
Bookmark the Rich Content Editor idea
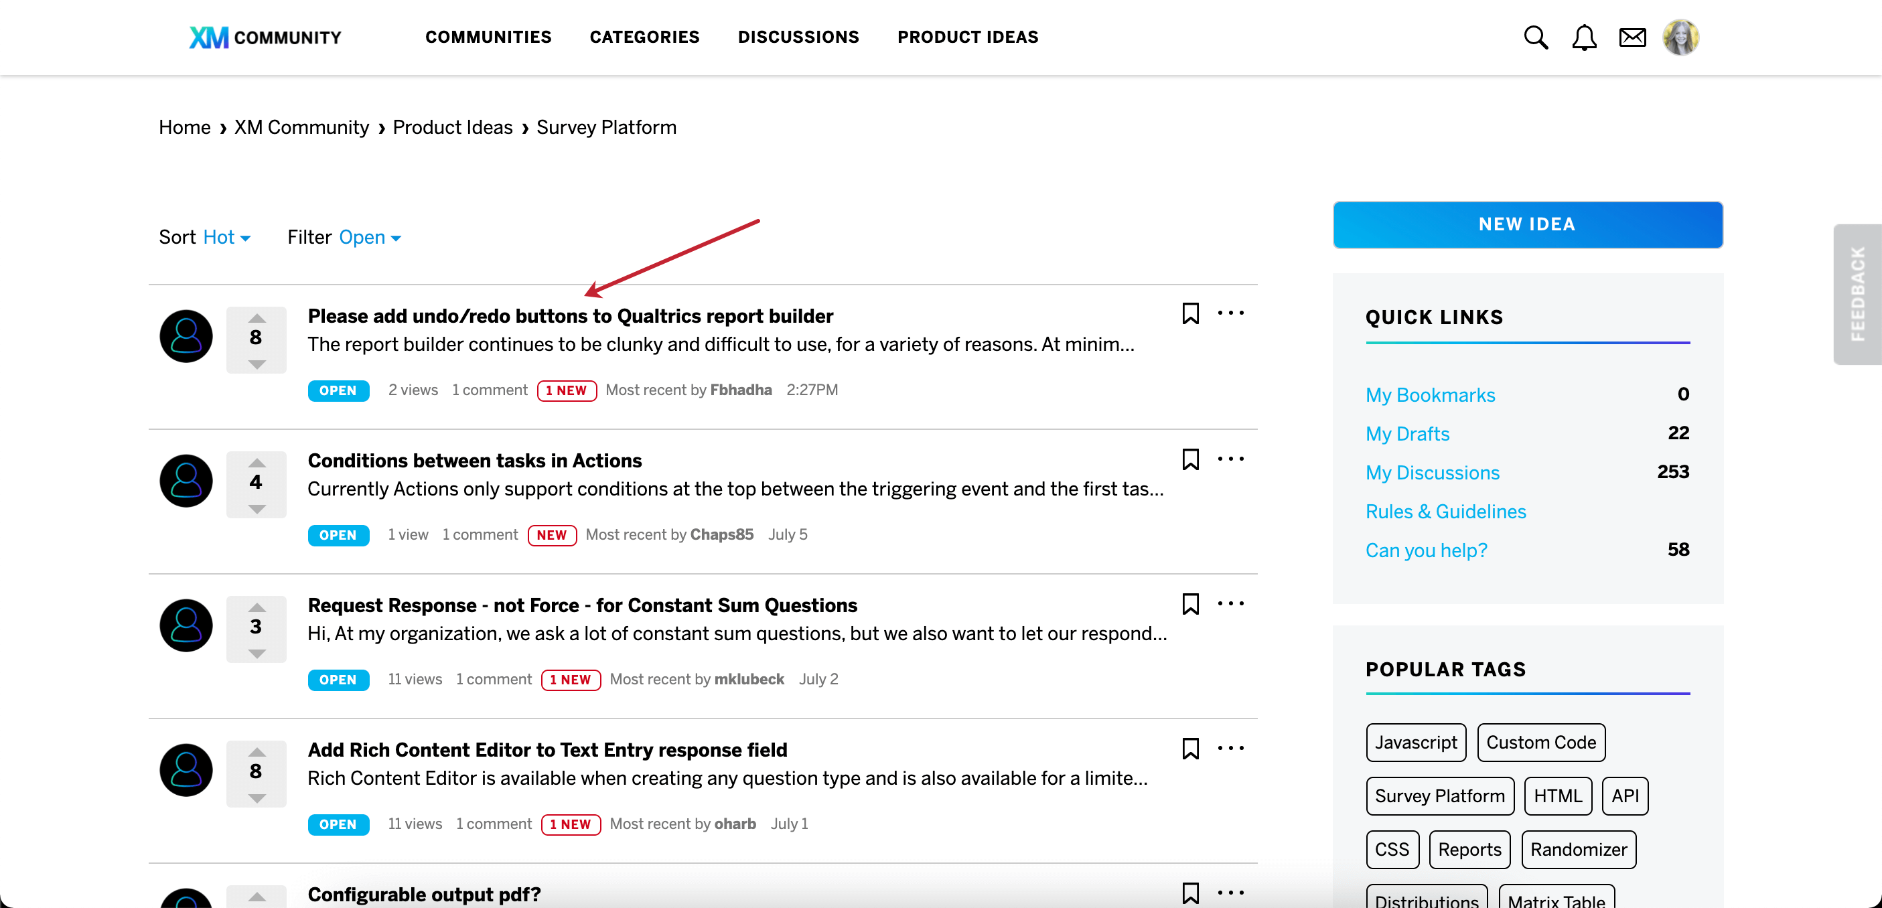click(1190, 748)
